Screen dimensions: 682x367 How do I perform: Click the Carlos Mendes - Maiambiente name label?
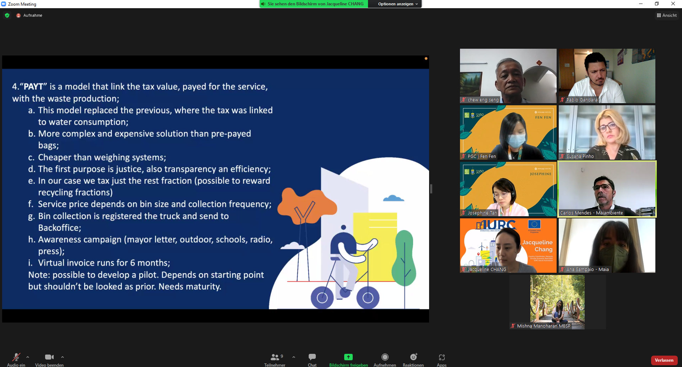pyautogui.click(x=591, y=213)
